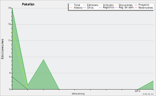Click the Total legend entry
Screen dimensions: 156x96
(x=75, y=5)
